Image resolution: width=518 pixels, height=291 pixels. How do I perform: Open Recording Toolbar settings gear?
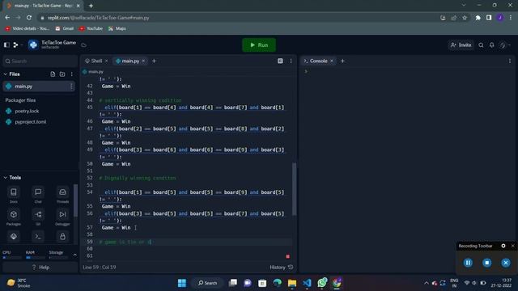click(x=503, y=246)
